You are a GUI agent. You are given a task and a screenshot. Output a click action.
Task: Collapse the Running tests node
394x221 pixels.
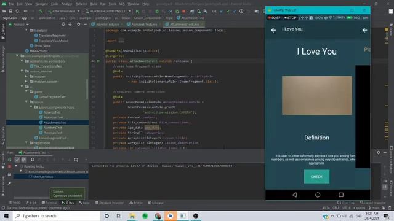click(x=17, y=166)
